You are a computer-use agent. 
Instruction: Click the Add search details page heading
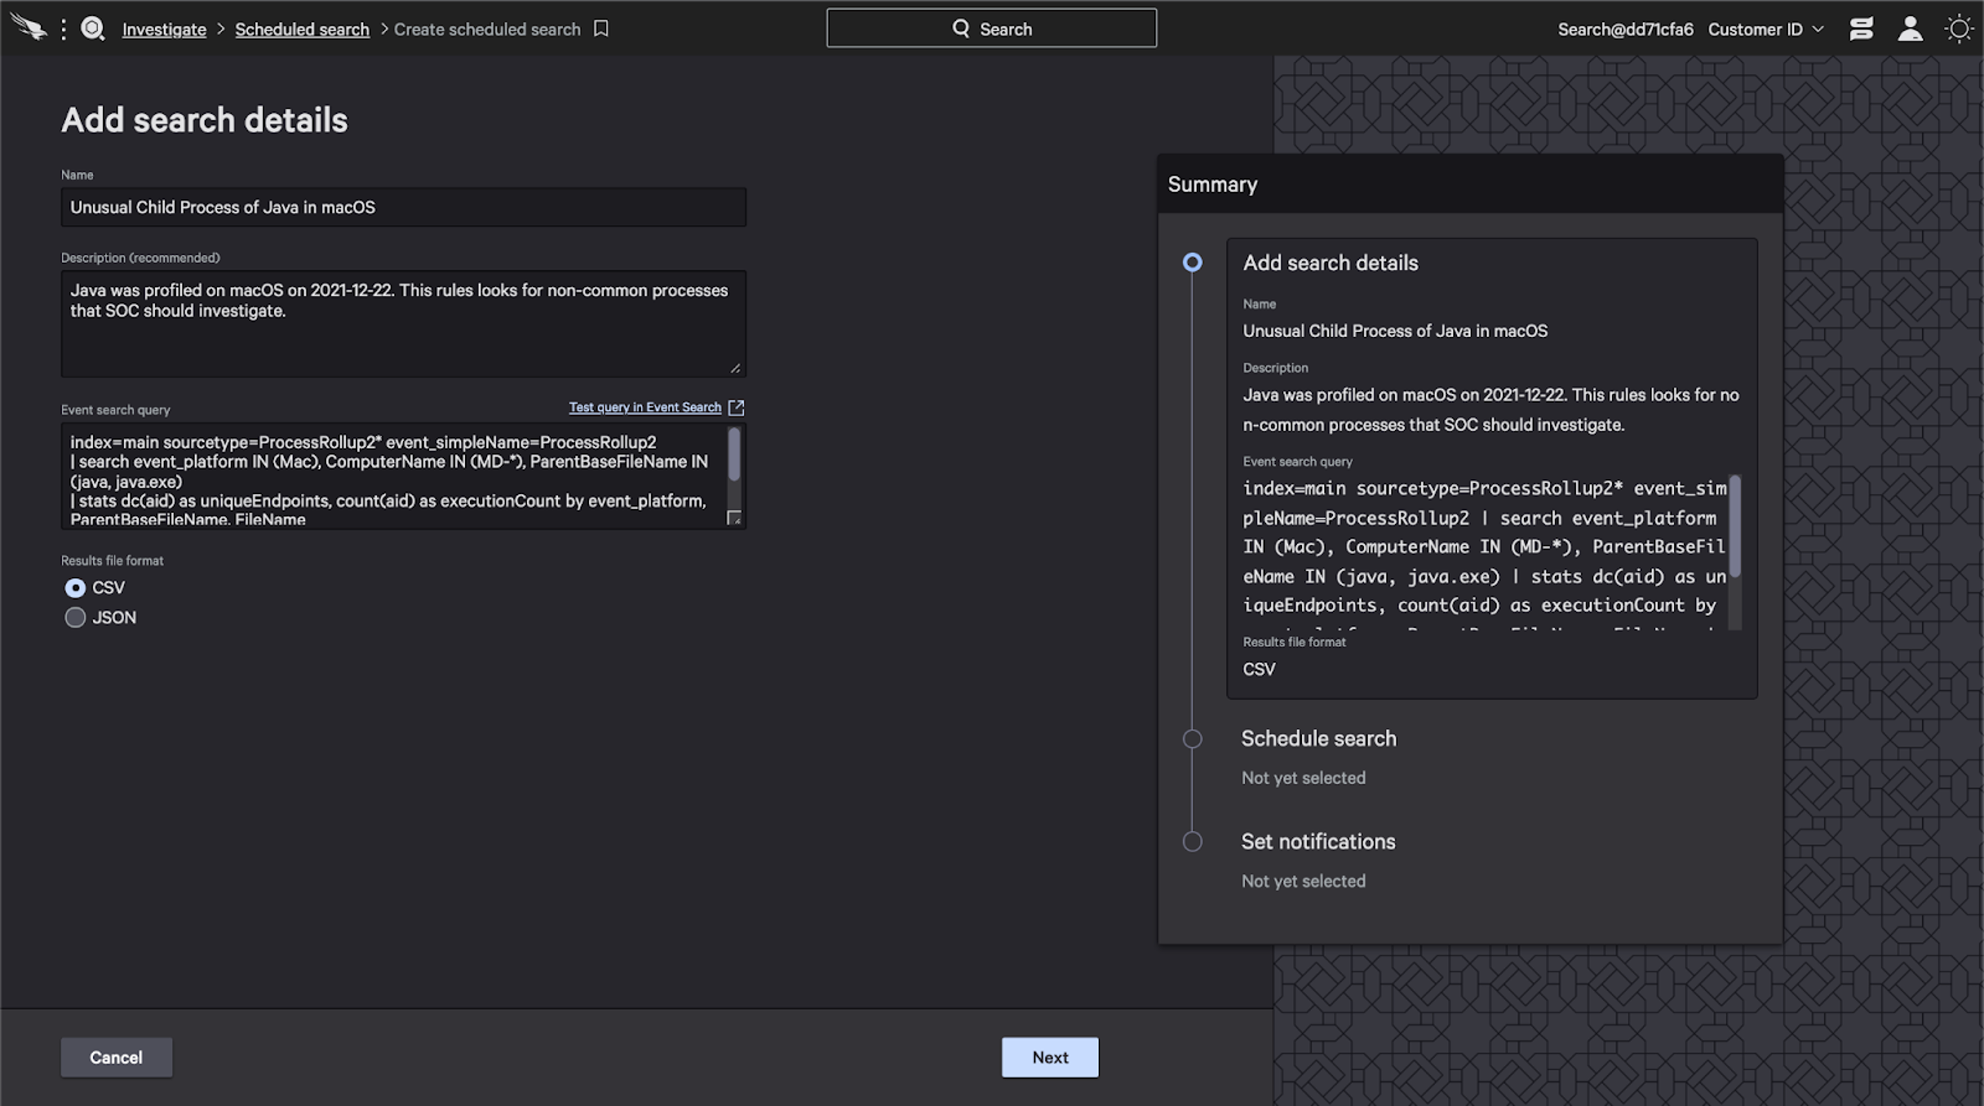tap(205, 120)
